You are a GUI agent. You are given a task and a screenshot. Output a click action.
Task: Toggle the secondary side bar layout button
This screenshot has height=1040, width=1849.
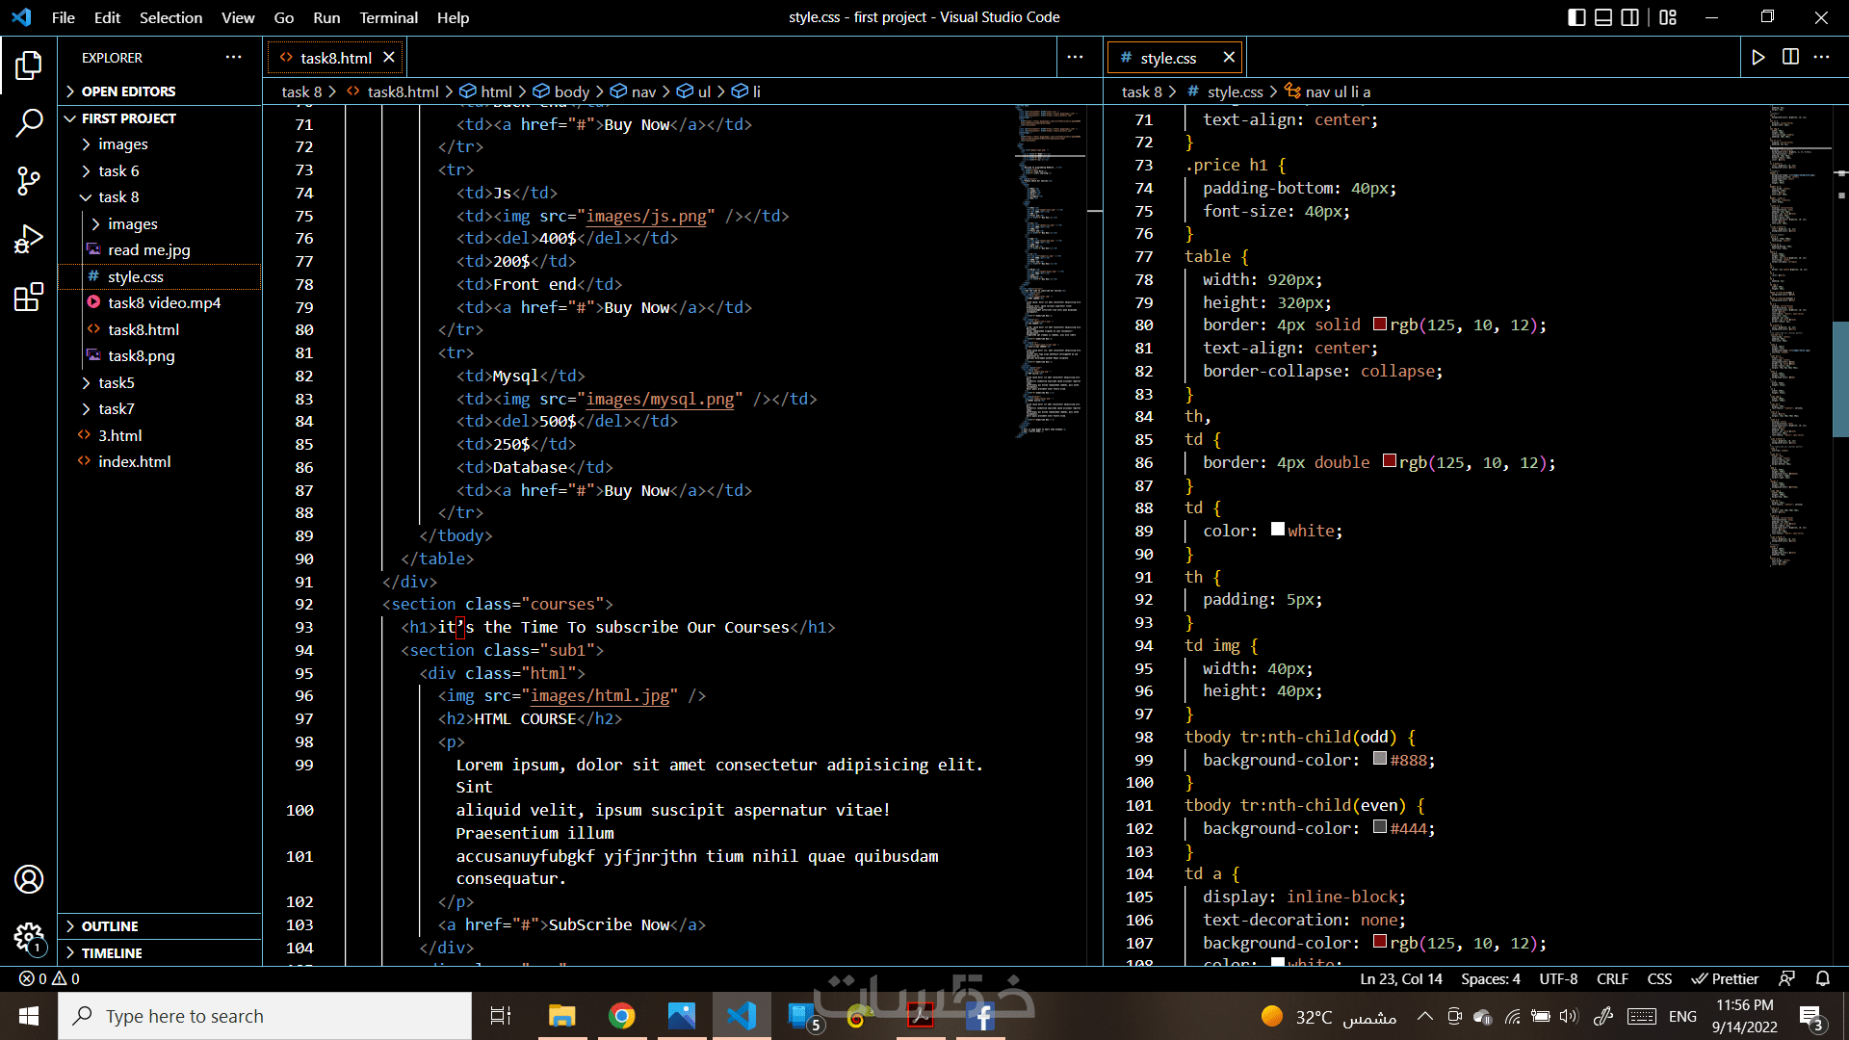1629,17
